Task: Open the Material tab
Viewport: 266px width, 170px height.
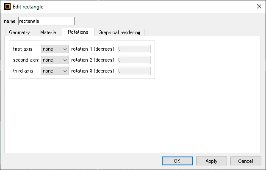Action: click(49, 32)
